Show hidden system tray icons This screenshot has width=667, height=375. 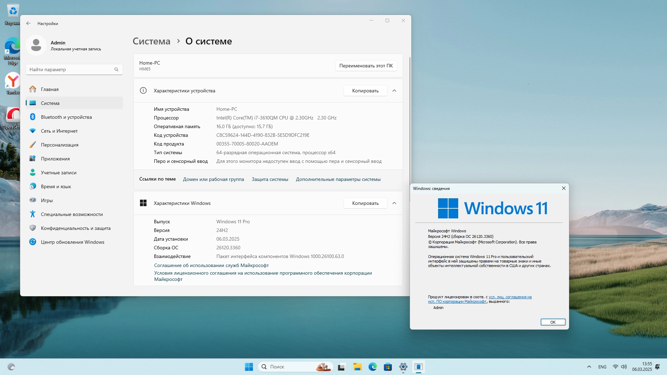click(x=589, y=367)
